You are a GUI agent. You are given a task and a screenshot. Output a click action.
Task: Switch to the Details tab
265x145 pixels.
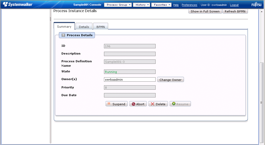pos(84,27)
